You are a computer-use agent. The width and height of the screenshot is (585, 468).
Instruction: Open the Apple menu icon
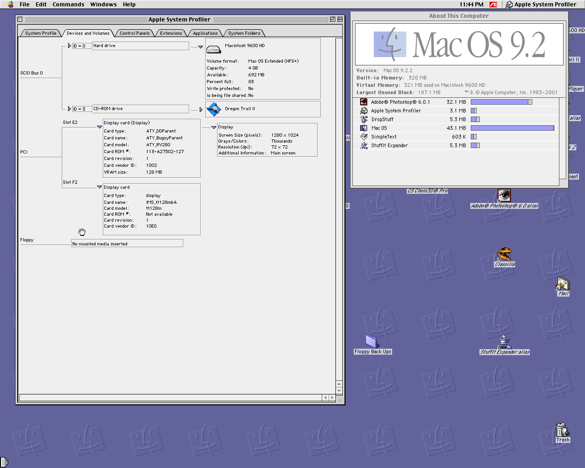click(x=11, y=5)
